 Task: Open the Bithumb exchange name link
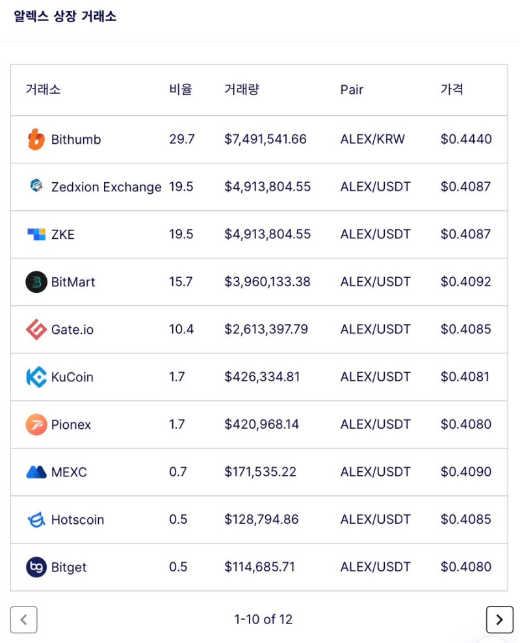click(76, 139)
